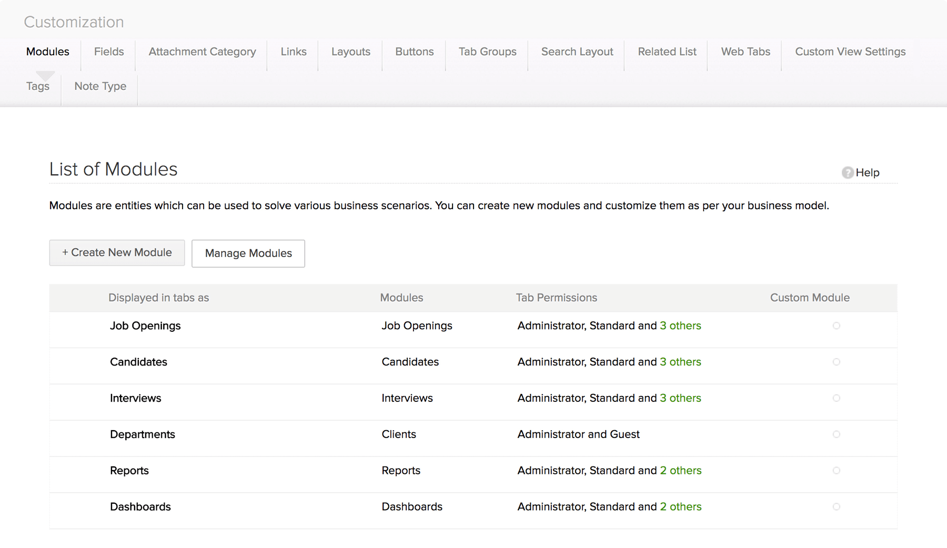Image resolution: width=947 pixels, height=548 pixels.
Task: Click the Manage Modules button
Action: coord(248,253)
